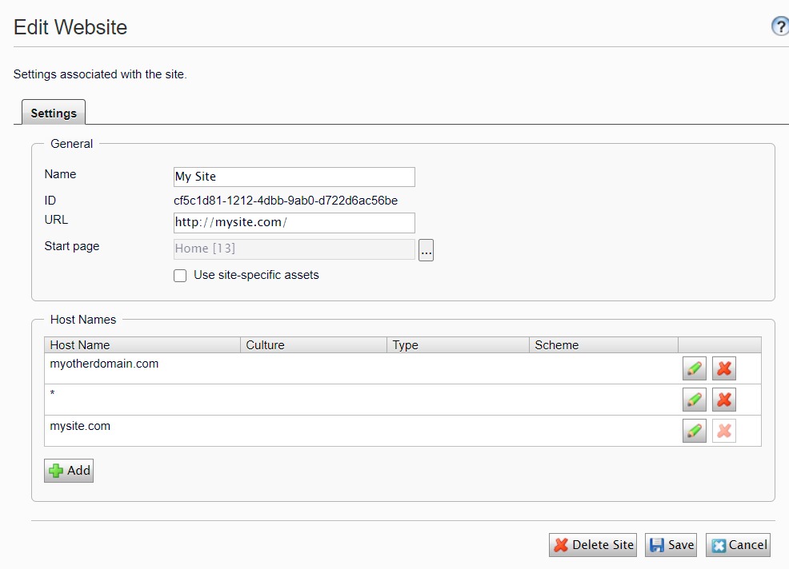This screenshot has width=789, height=569.
Task: Edit the mysite.com host name row
Action: point(694,431)
